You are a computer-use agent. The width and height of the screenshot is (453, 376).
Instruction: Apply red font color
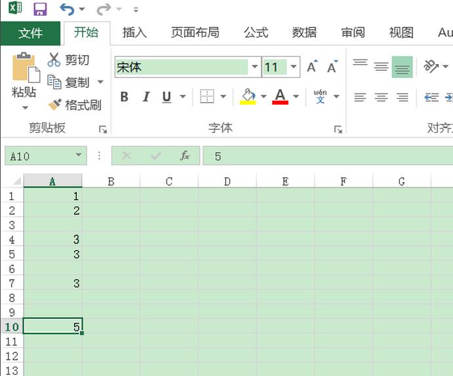click(x=280, y=96)
